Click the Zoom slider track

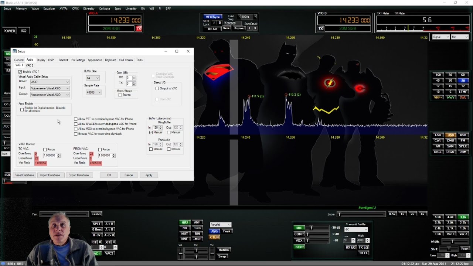click(361, 214)
